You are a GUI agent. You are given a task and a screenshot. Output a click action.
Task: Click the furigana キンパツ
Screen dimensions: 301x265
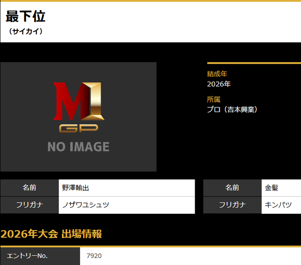[x=278, y=205]
